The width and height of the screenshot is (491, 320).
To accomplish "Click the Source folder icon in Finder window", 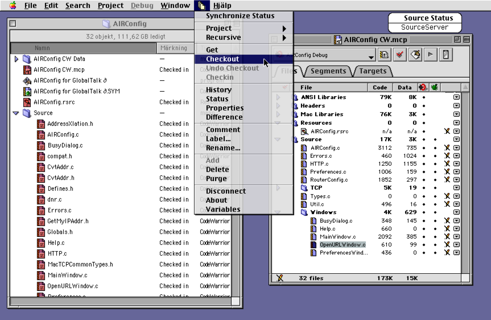I will pyautogui.click(x=27, y=113).
